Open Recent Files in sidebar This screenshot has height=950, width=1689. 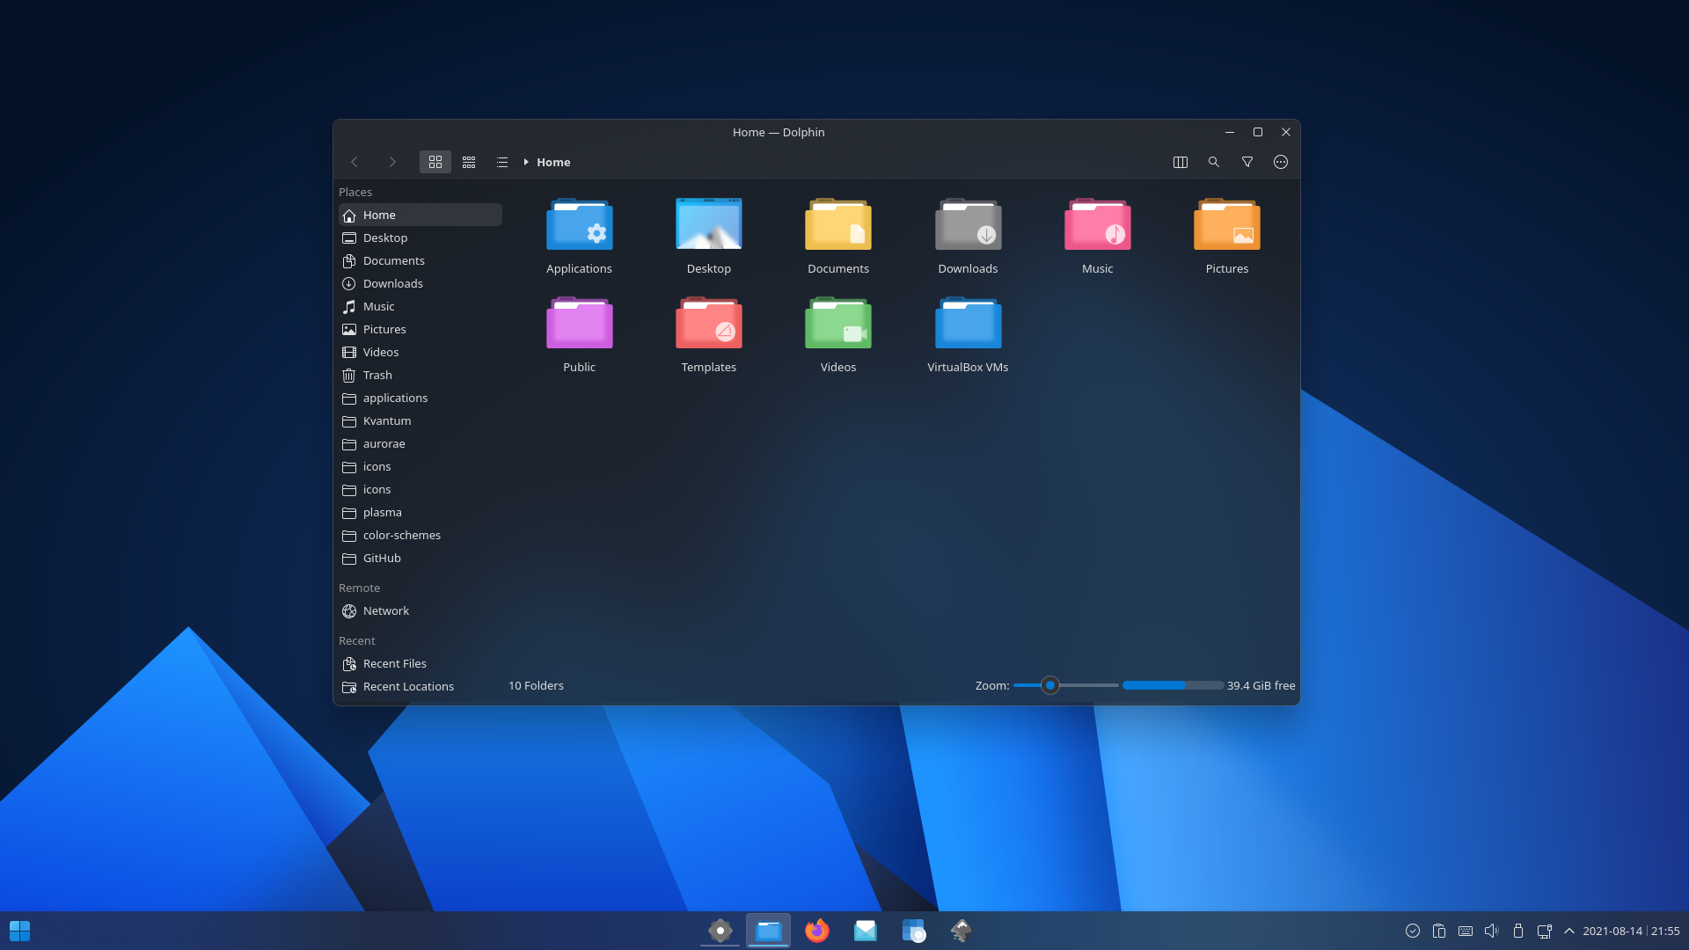coord(420,663)
